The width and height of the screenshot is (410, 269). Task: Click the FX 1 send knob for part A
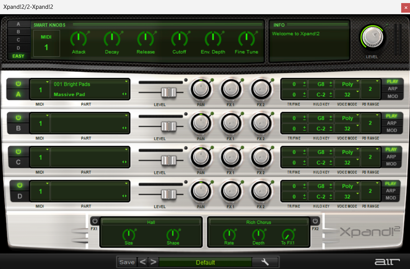coord(231,89)
